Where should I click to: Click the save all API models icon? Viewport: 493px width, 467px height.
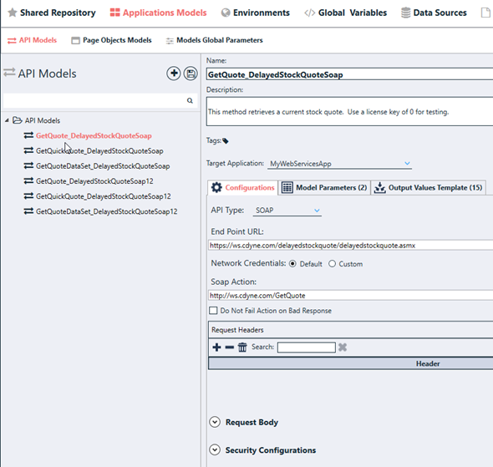tap(191, 74)
